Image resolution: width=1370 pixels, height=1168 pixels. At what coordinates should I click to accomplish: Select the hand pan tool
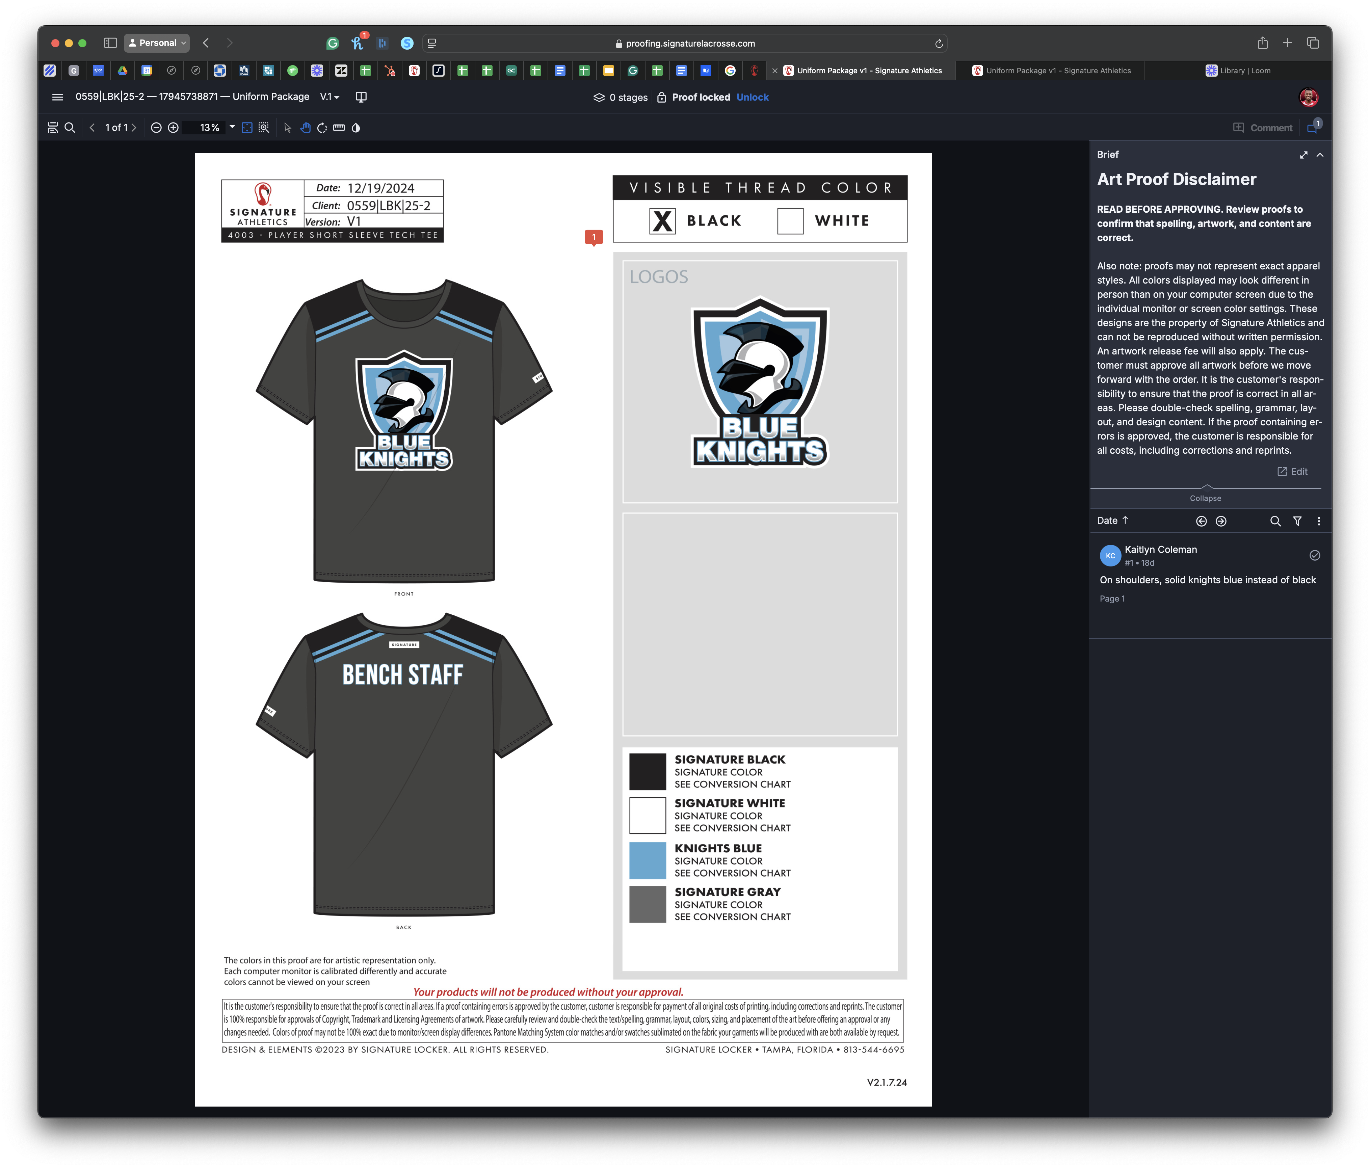(x=305, y=128)
